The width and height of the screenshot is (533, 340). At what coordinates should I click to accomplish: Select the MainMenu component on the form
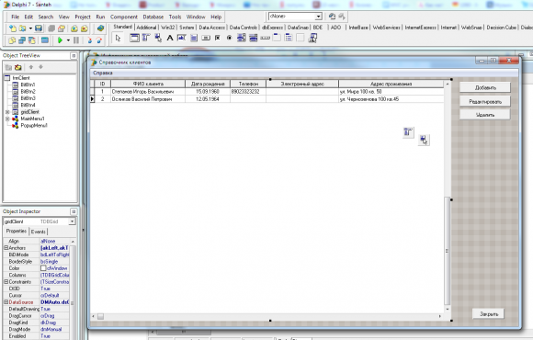coord(408,132)
